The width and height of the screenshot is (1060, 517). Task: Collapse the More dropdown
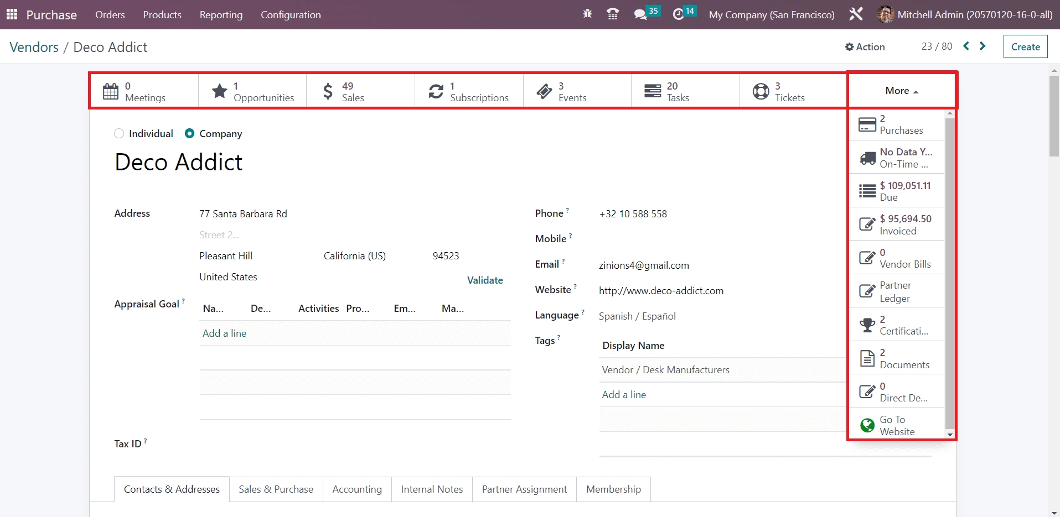click(x=902, y=91)
